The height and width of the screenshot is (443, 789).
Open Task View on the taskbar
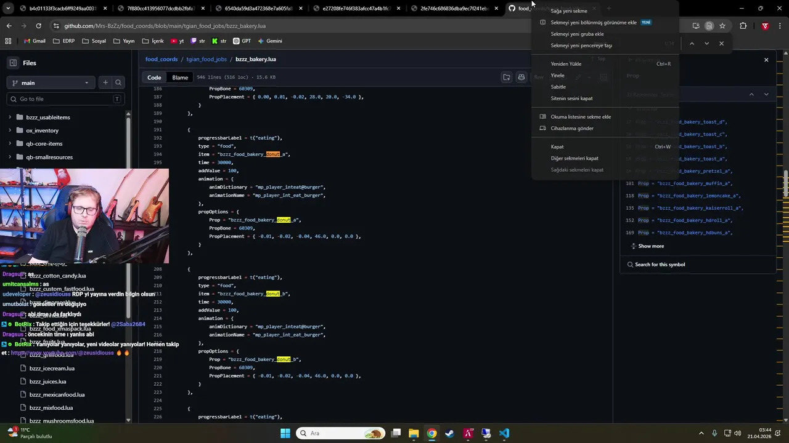396,433
